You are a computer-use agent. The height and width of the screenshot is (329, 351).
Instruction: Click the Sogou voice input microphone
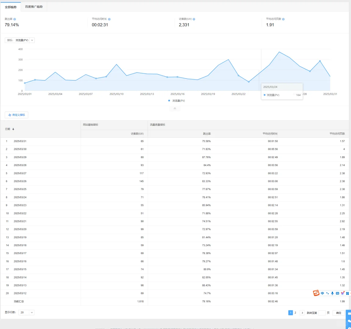pyautogui.click(x=332, y=293)
